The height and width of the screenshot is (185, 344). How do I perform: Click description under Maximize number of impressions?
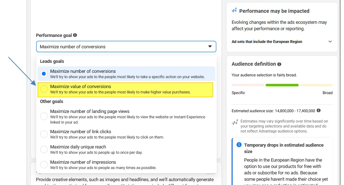[103, 168]
